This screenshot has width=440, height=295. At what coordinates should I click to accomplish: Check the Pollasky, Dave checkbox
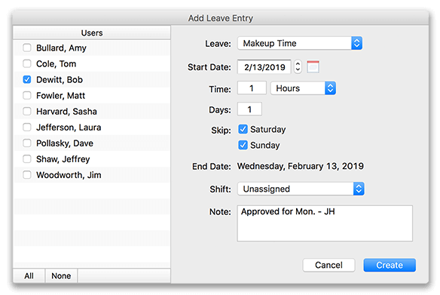coord(27,143)
